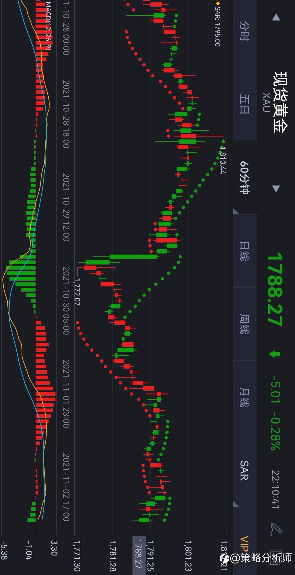Image resolution: width=295 pixels, height=575 pixels.
Task: Click the 现货黄金 title
Action: (281, 102)
